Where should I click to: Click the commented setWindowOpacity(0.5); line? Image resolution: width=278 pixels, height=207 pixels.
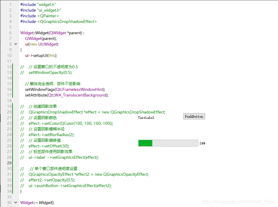click(x=46, y=72)
